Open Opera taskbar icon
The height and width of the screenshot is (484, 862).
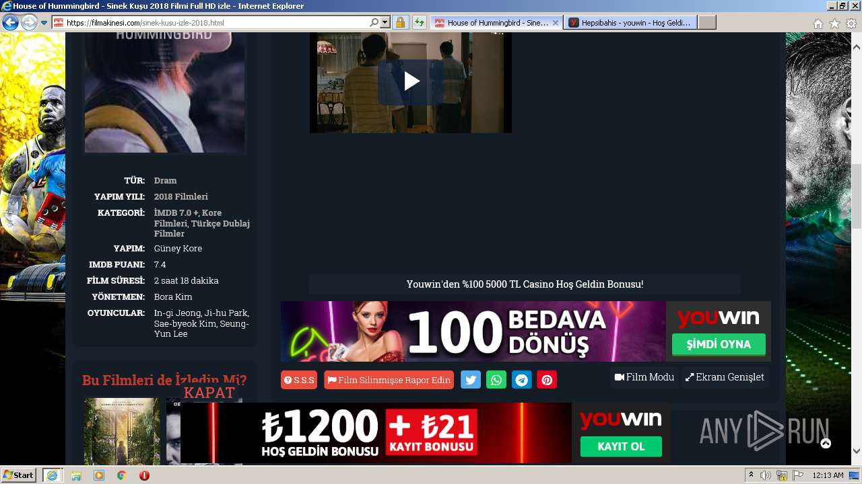(x=144, y=475)
